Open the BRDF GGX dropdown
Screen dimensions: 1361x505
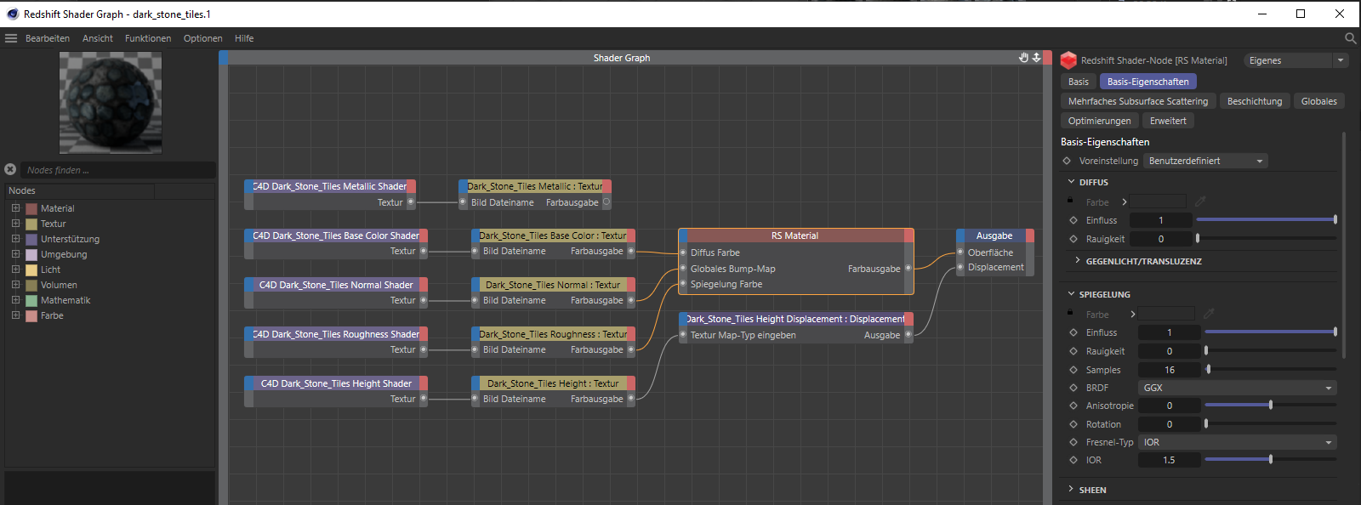pyautogui.click(x=1237, y=388)
